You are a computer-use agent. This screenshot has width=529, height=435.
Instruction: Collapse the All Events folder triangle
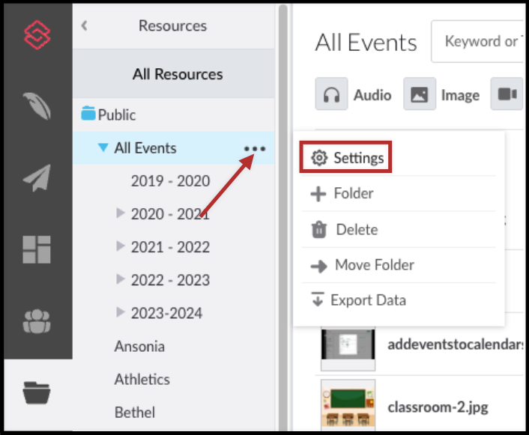click(x=103, y=147)
